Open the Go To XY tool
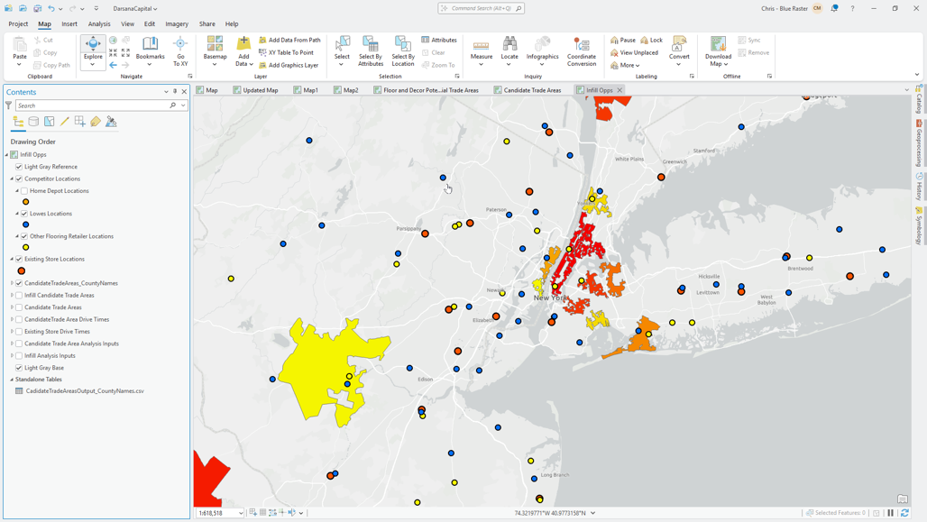Image resolution: width=927 pixels, height=522 pixels. 180,51
